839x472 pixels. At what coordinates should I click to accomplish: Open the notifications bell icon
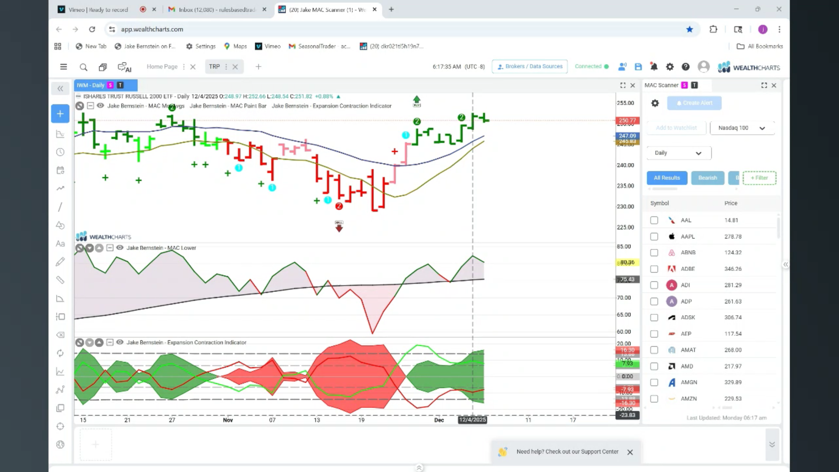tap(654, 67)
